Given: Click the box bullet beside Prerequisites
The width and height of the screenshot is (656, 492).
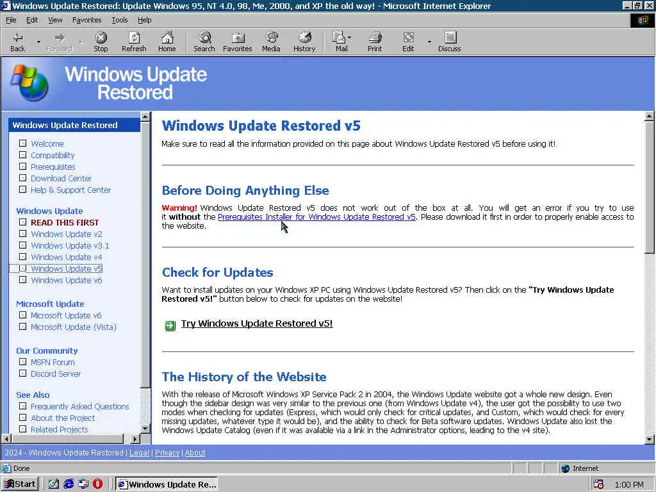Looking at the screenshot, I should 22,167.
